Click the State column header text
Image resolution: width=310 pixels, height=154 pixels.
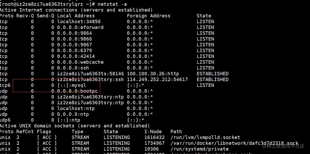pos(204,16)
